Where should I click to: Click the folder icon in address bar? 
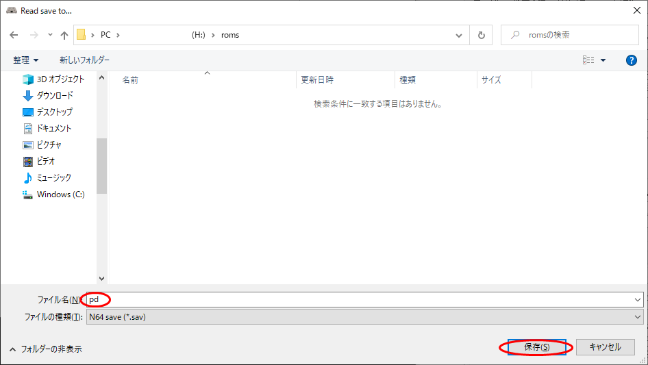pos(82,35)
